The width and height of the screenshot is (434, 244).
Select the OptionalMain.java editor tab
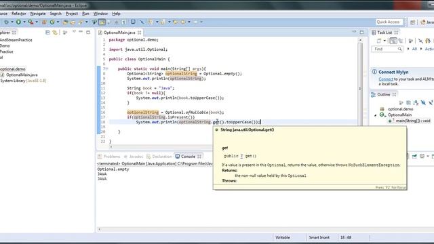[x=119, y=33]
